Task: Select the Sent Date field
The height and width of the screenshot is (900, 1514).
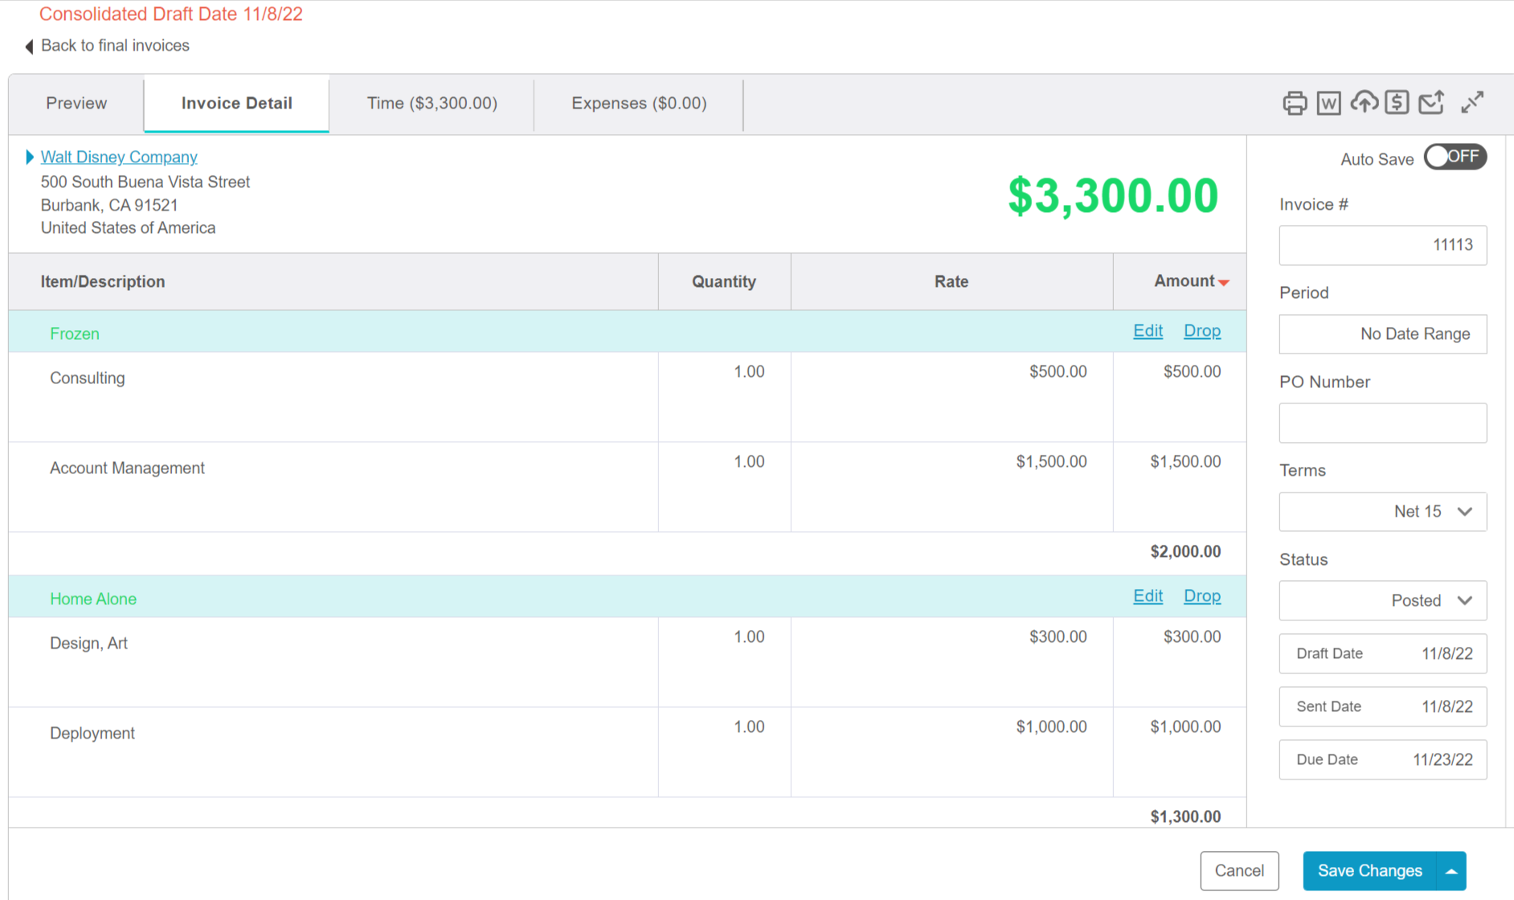Action: coord(1383,707)
